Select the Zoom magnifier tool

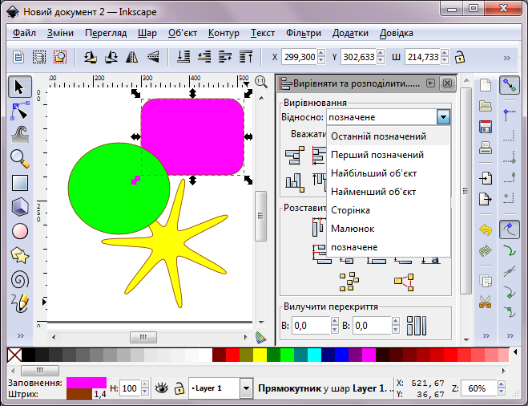click(20, 158)
